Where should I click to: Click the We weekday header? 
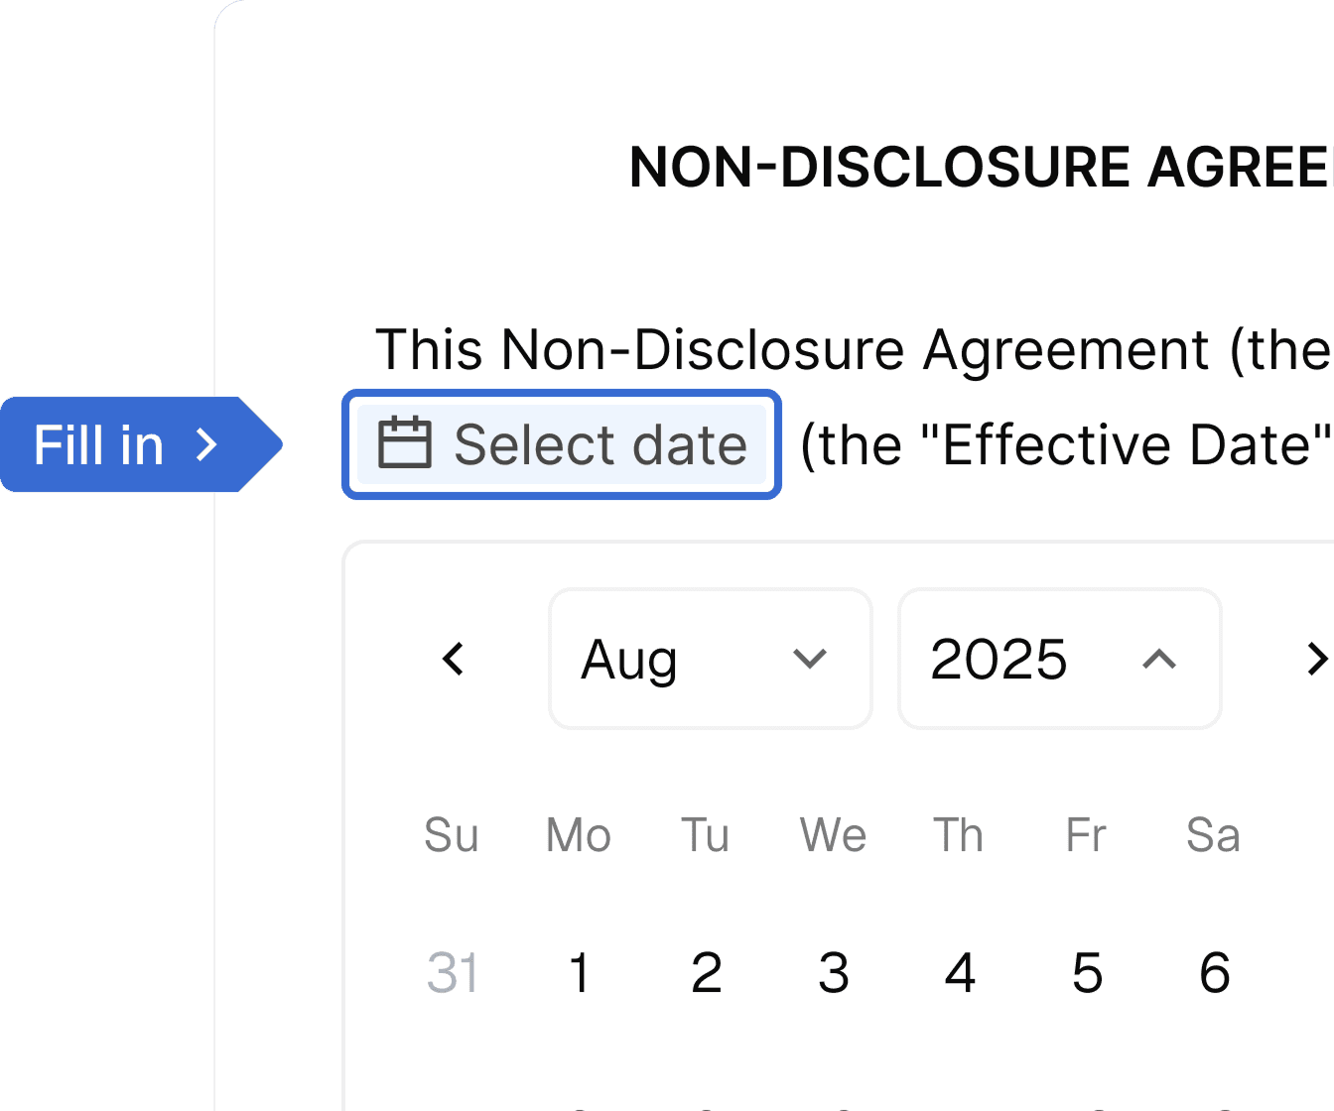[x=833, y=834]
